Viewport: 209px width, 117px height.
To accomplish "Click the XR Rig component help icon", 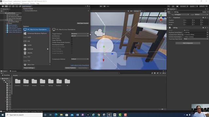I will pos(203,28).
